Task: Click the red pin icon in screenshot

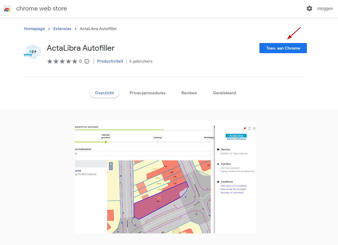Action: pos(244,128)
